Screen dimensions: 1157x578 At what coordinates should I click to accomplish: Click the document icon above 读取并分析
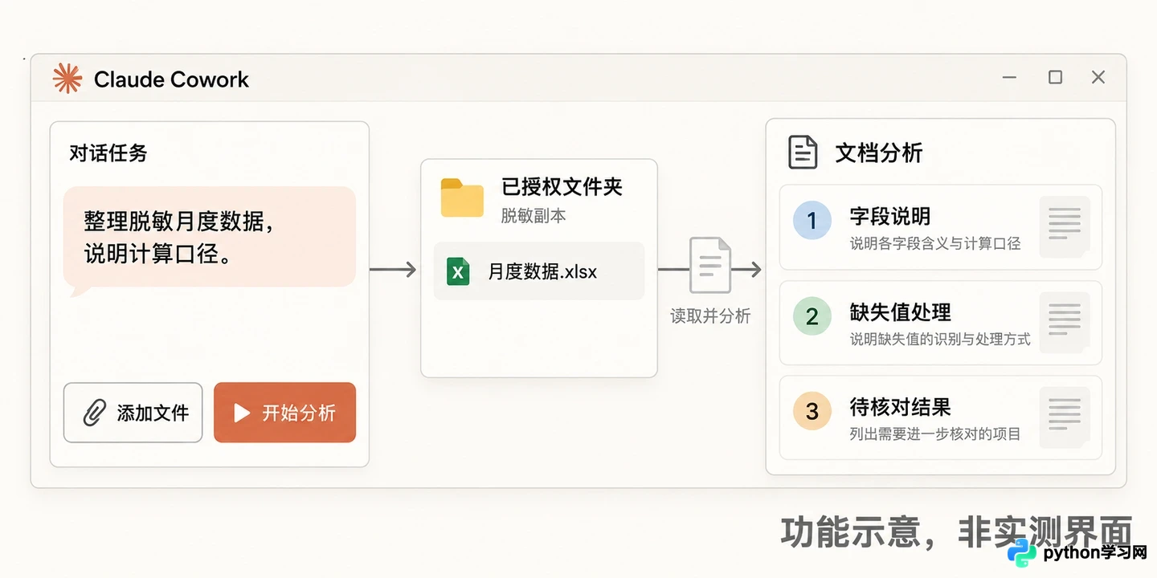tap(710, 265)
